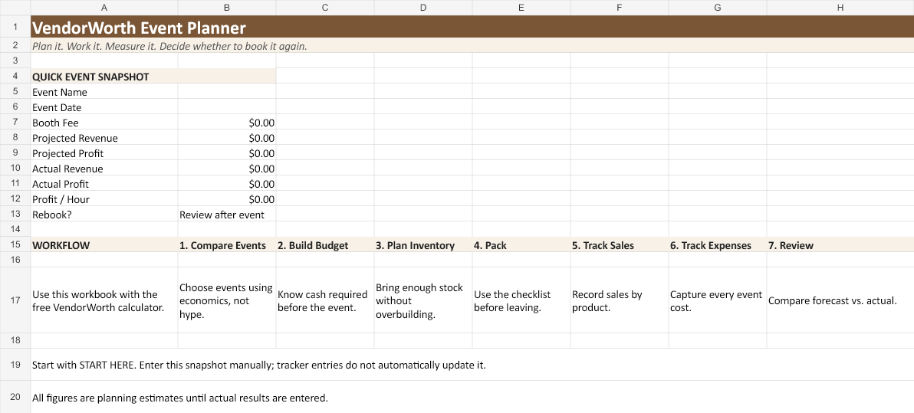Select the 'Bring enough stock without overbuilding' cell
Screen dimensions: 914x413
(423, 300)
